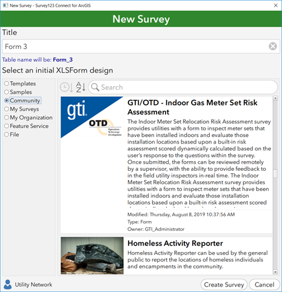Click Owner: GTI_Administrator text
Image resolution: width=282 pixels, height=292 pixels.
[156, 229]
